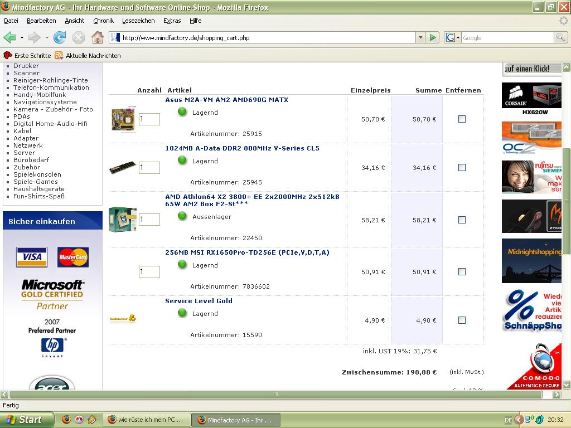Open the AMD Athlon64 X2 3800+ product link
571x428 pixels.
pos(252,200)
